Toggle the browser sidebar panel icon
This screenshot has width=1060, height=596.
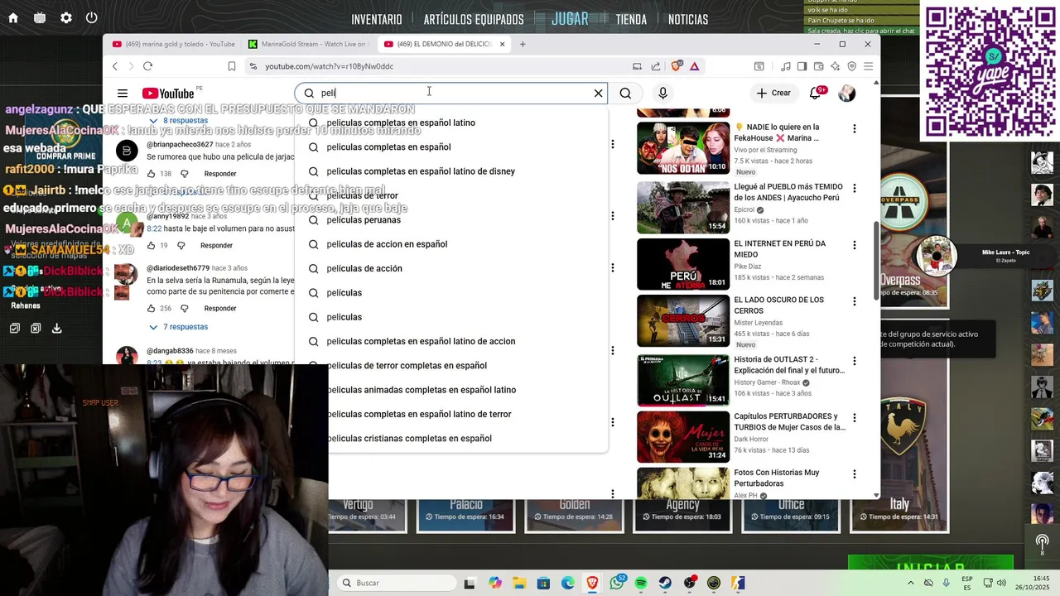coord(802,66)
